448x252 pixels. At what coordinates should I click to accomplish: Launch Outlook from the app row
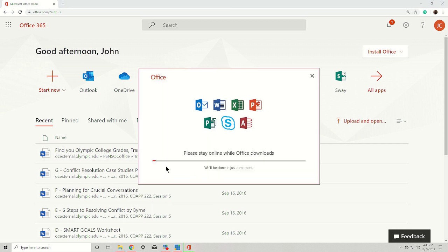88,82
